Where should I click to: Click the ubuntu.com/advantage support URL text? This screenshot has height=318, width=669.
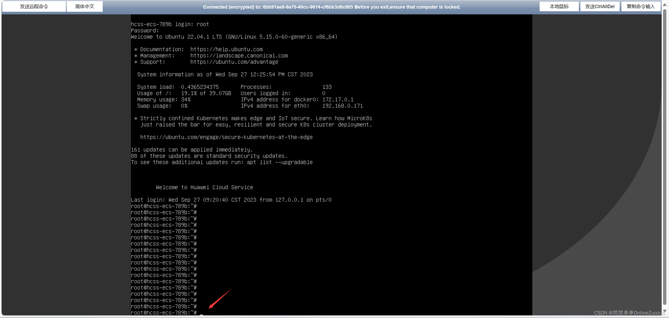click(x=234, y=62)
